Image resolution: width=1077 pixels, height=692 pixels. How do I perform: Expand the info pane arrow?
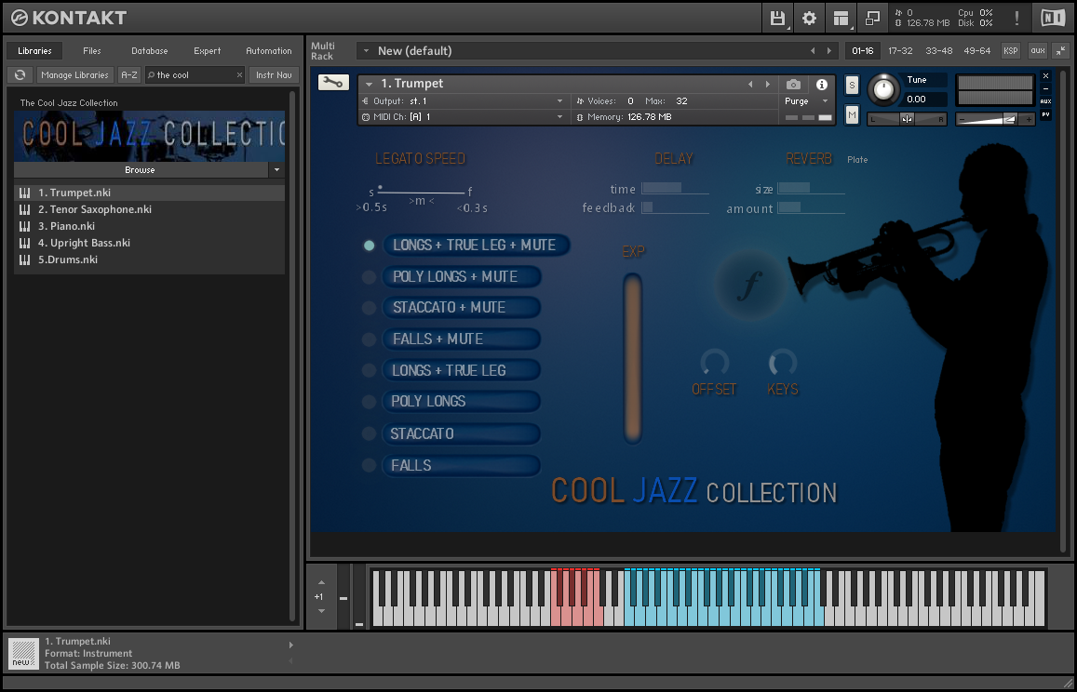[291, 645]
